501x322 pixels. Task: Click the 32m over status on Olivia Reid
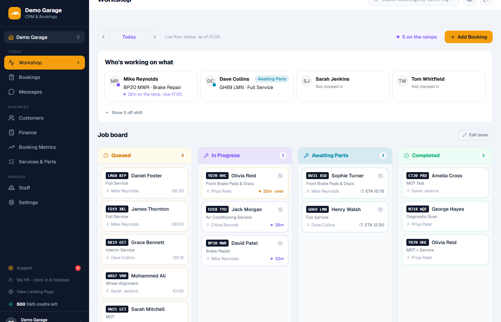271,191
